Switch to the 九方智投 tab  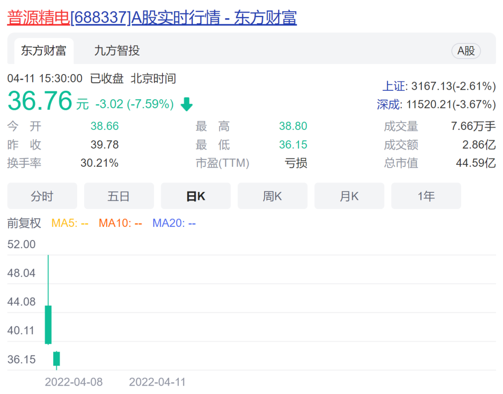(x=117, y=51)
